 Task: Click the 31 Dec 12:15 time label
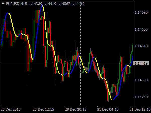pyautogui.click(x=140, y=109)
